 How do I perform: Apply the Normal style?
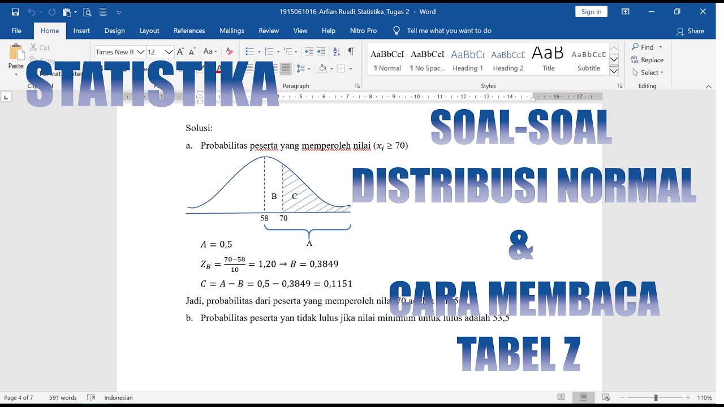(387, 59)
